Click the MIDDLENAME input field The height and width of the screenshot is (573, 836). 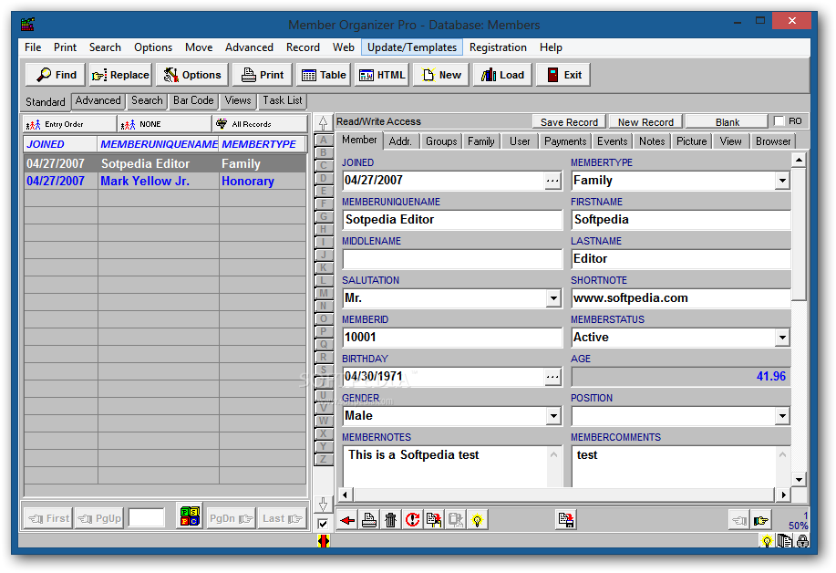452,259
